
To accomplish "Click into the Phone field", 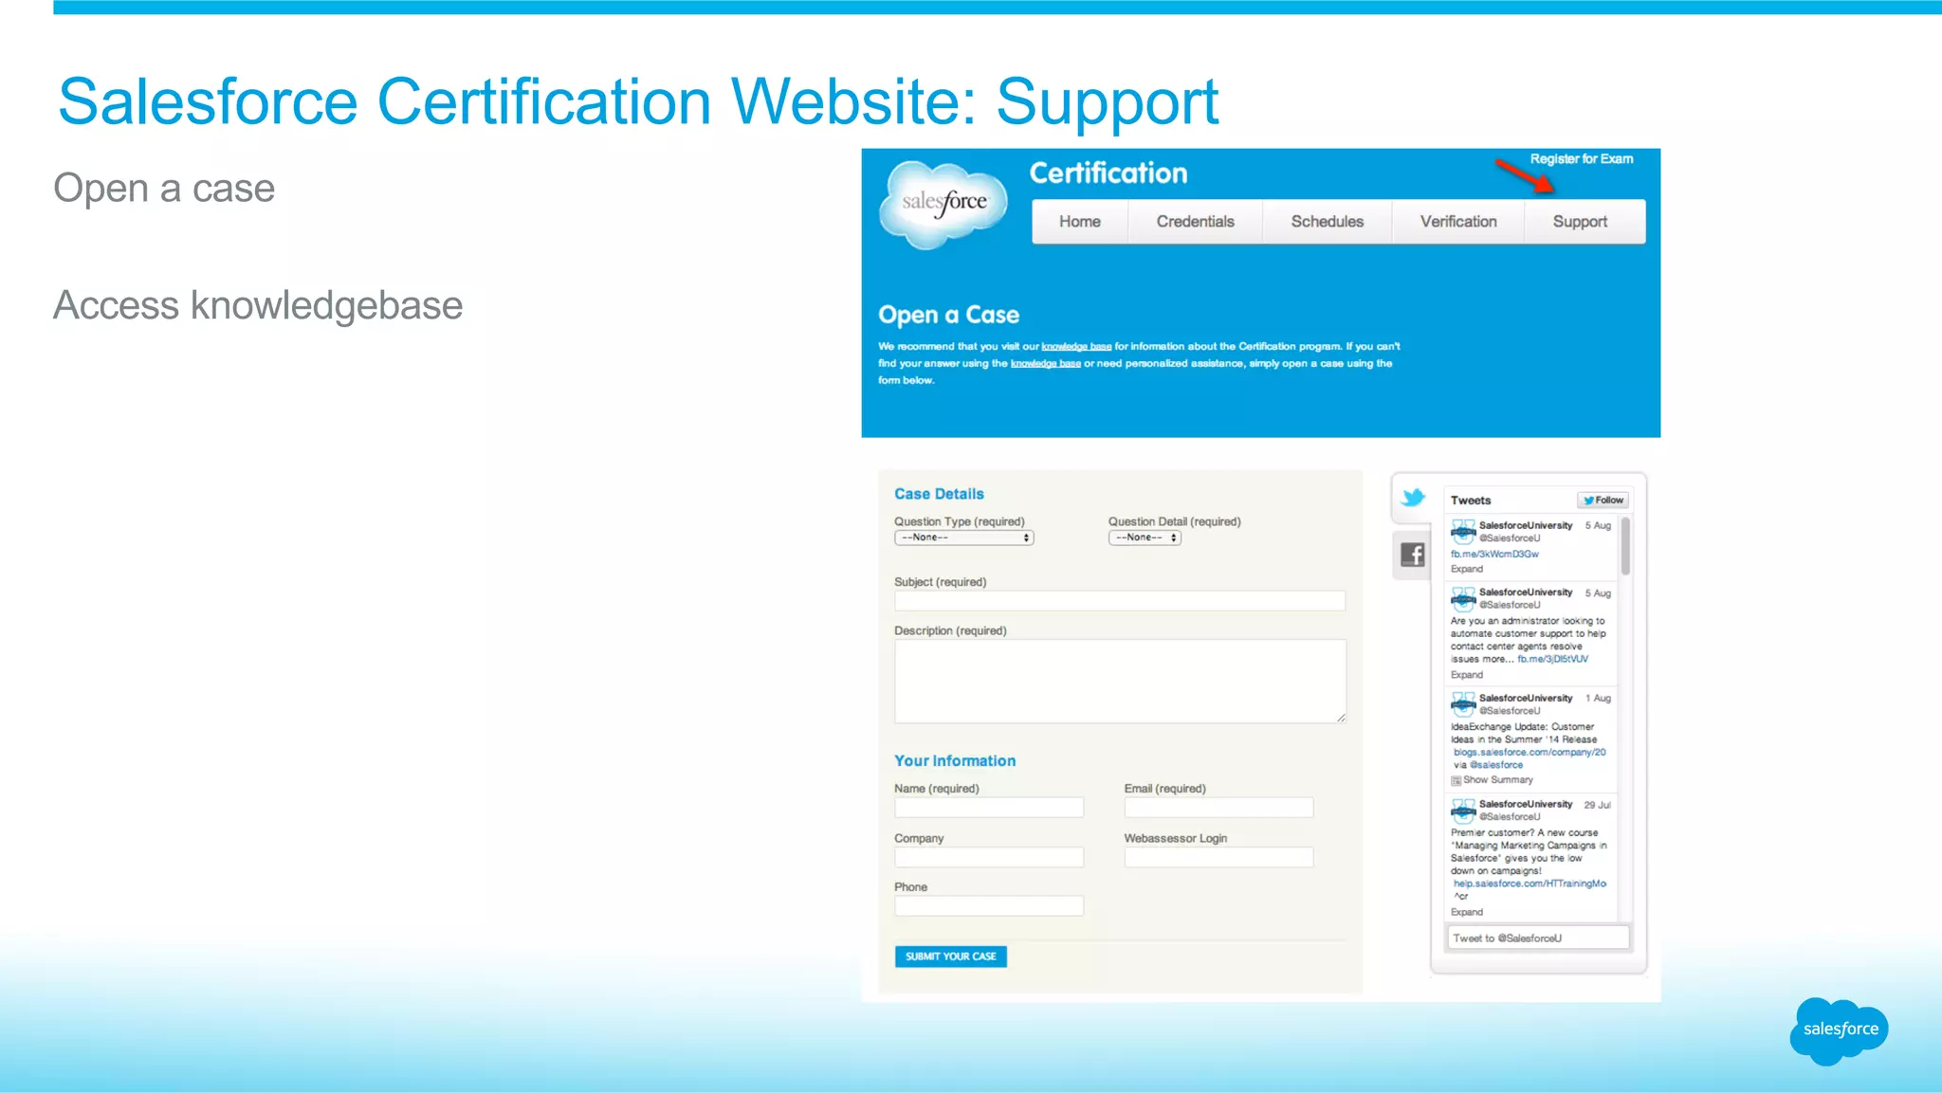I will [x=988, y=906].
